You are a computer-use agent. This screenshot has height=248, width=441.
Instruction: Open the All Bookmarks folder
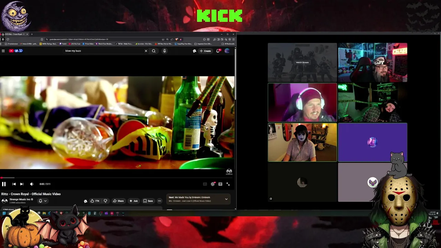point(228,44)
